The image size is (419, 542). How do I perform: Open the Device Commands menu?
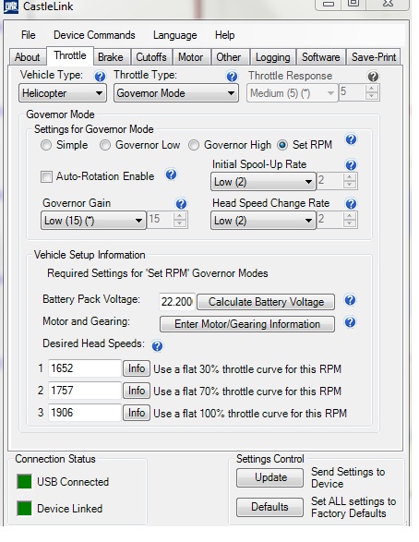click(94, 35)
